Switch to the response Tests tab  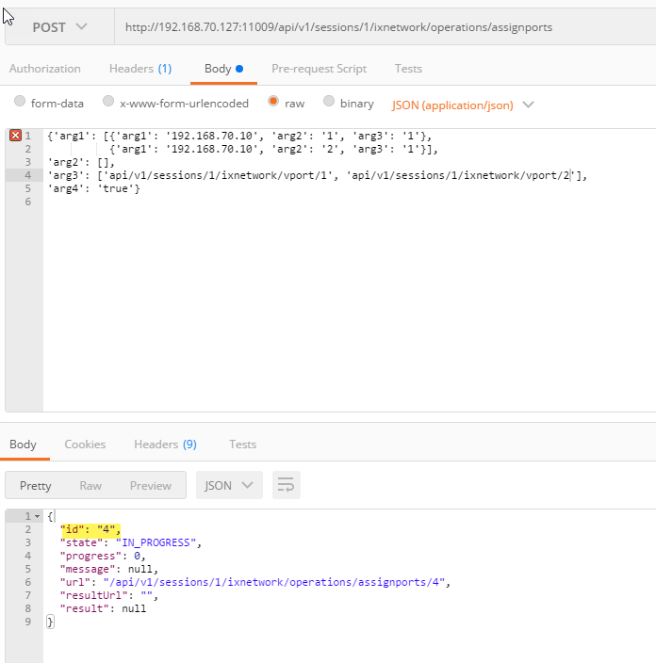[242, 445]
